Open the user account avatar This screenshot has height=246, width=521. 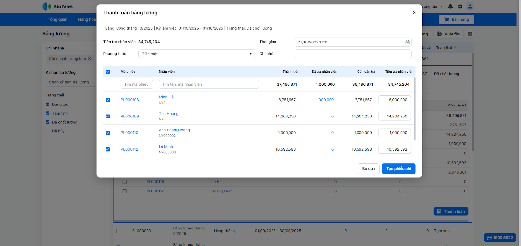pos(470,6)
